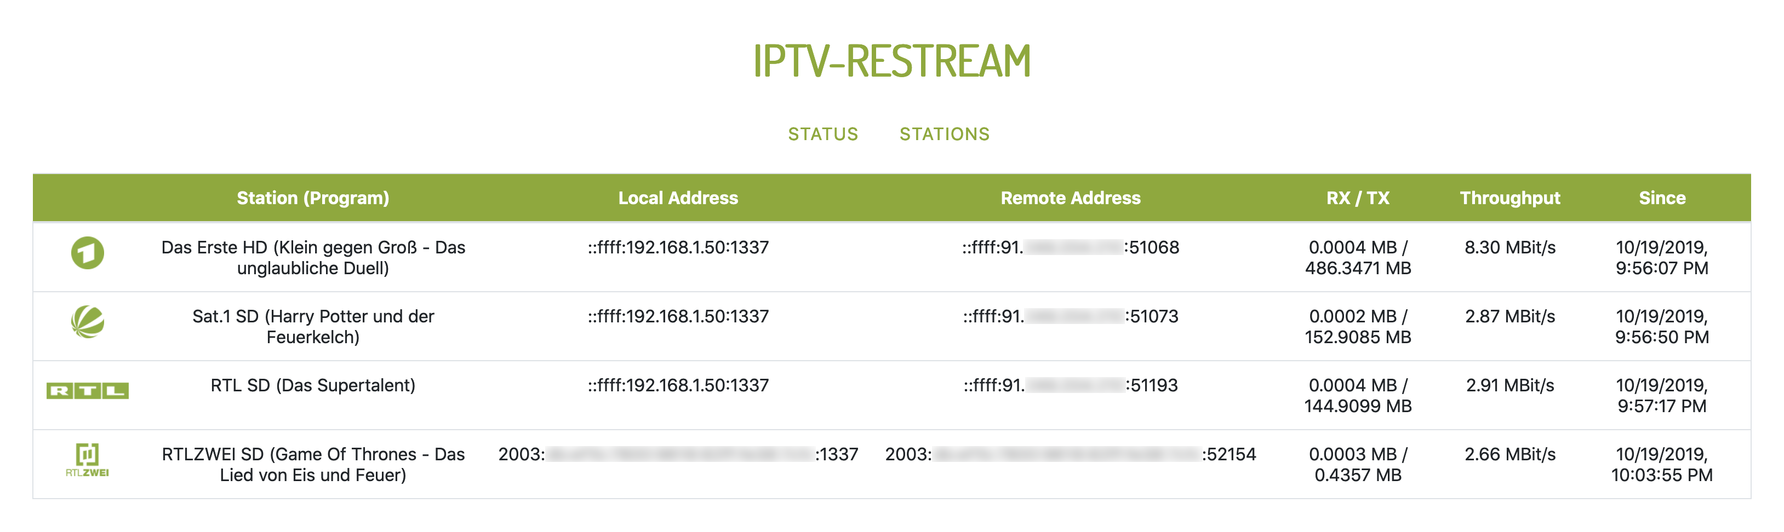Click the RTL station logo
Screen dimensions: 1784x532
[87, 391]
